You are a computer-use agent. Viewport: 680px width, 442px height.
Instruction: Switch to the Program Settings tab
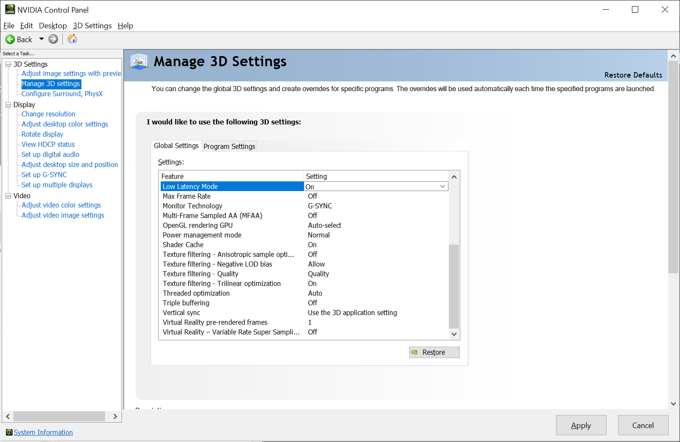pyautogui.click(x=229, y=146)
